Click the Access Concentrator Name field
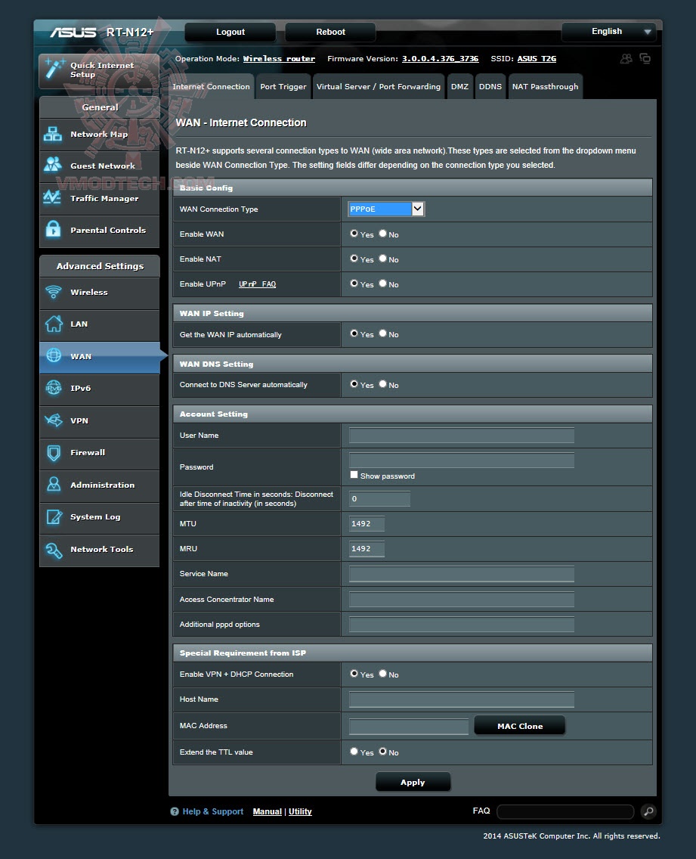Screen dimensions: 696x859 pos(462,600)
